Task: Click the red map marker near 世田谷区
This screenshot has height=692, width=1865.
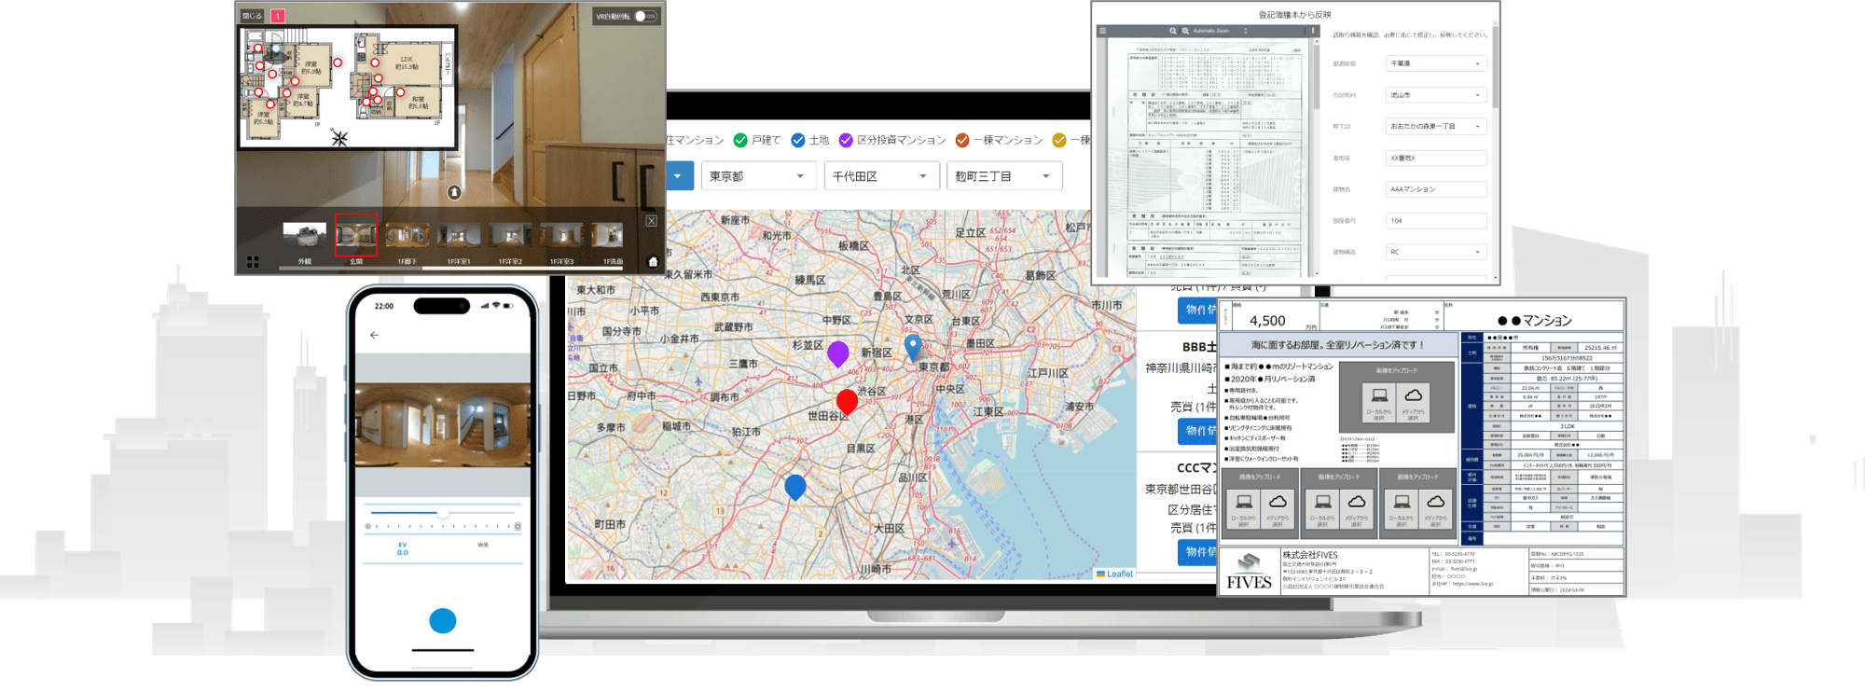Action: coord(847,402)
